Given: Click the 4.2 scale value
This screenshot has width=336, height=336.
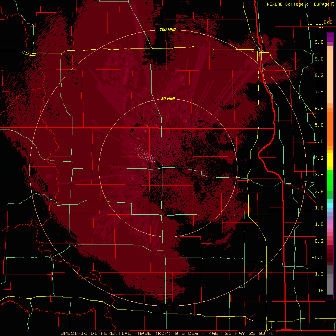Looking at the screenshot, I should coord(319,158).
